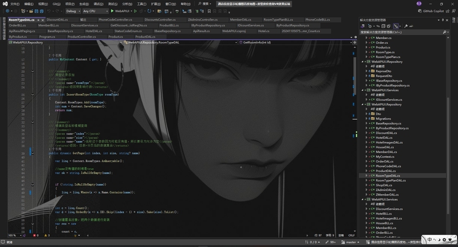Expand the HotelDAL.cs node in tree
Image resolution: width=458 pixels, height=247 pixels.
[366, 137]
